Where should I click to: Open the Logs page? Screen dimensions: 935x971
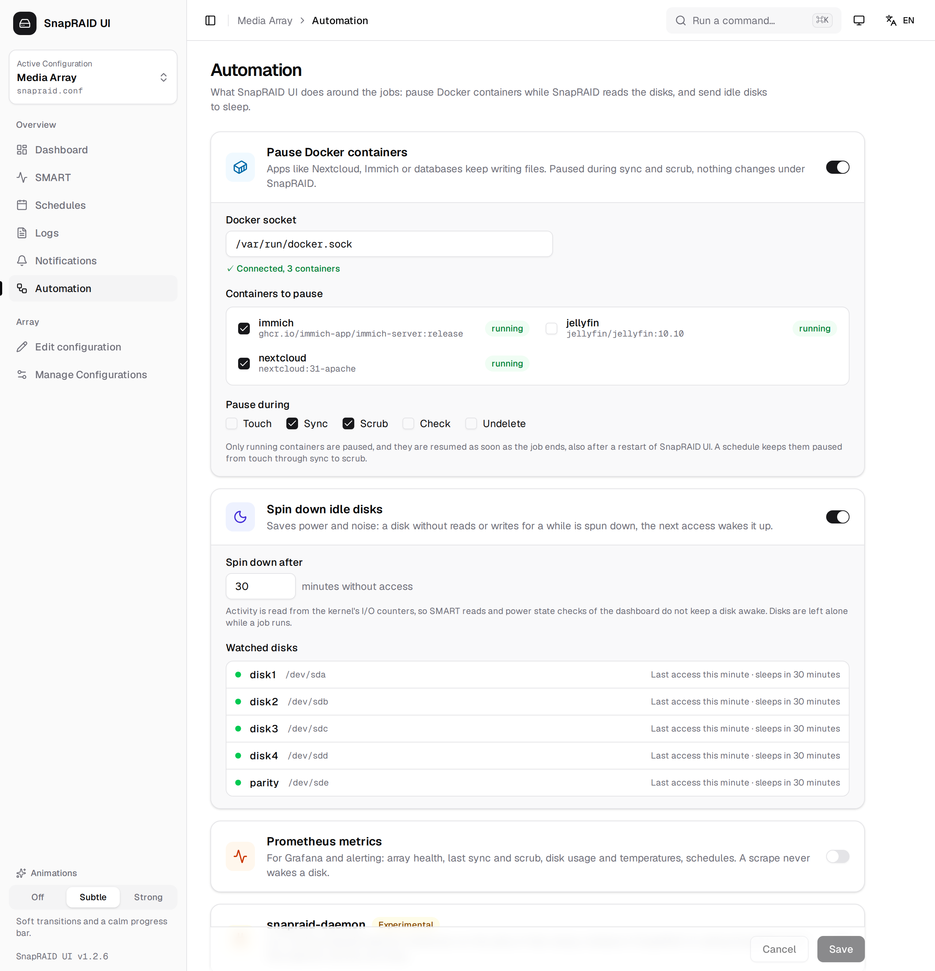[93, 233]
